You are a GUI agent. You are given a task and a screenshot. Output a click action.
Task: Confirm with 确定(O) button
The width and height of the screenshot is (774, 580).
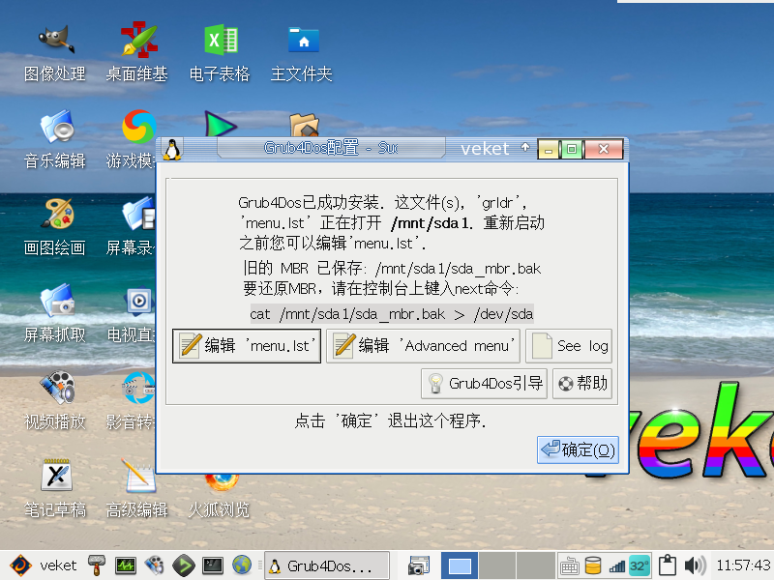pyautogui.click(x=578, y=449)
